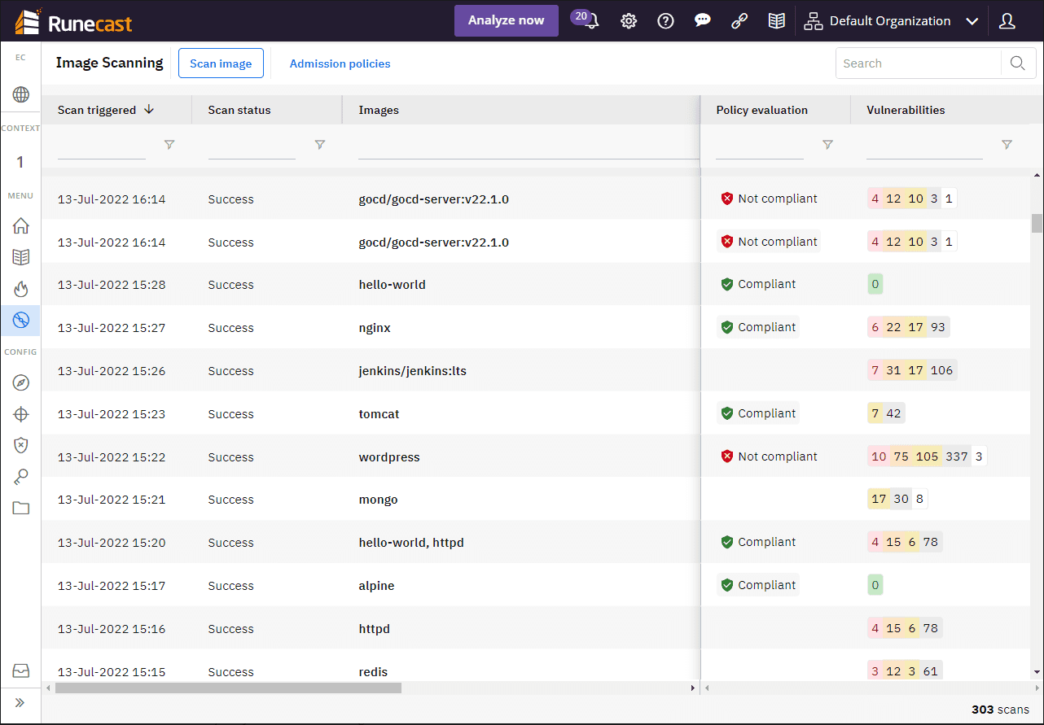
Task: Open the settings gear icon
Action: 629,21
